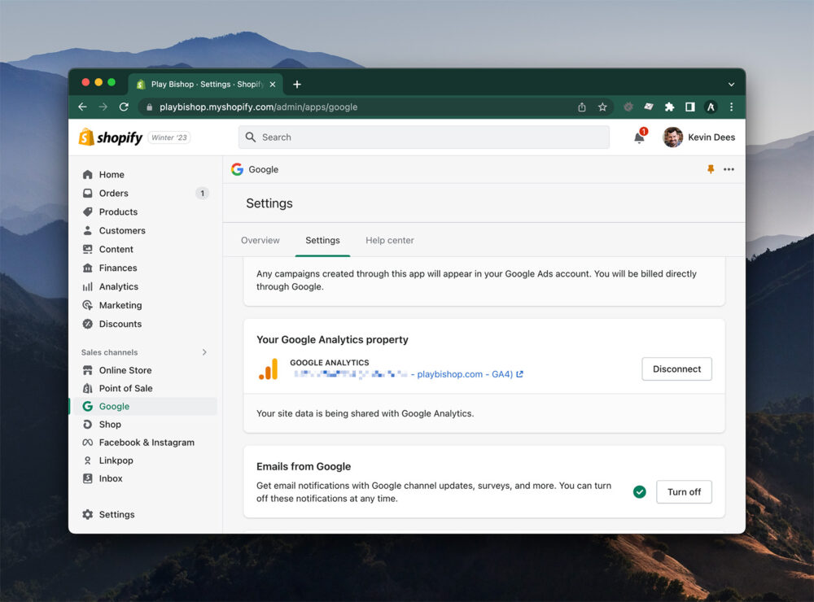This screenshot has width=814, height=602.
Task: Open the Chrome tab list dropdown arrow
Action: [x=731, y=85]
